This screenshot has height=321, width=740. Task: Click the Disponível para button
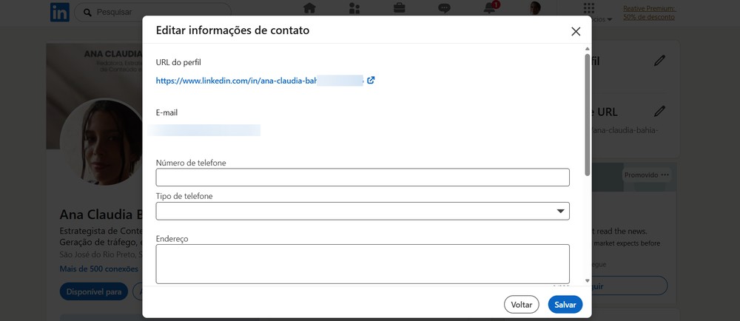(x=94, y=291)
